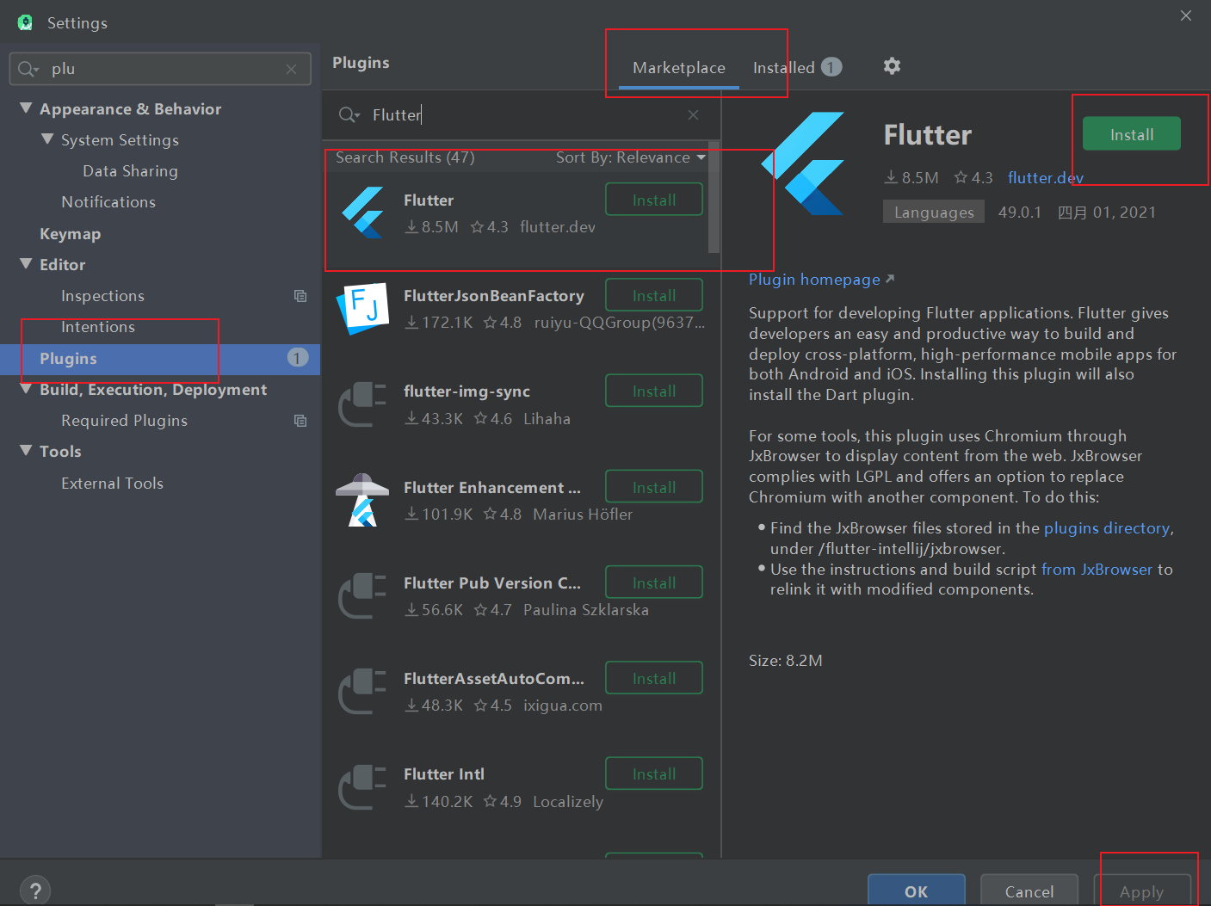Click the Cancel button
The image size is (1211, 906).
pyautogui.click(x=1029, y=891)
